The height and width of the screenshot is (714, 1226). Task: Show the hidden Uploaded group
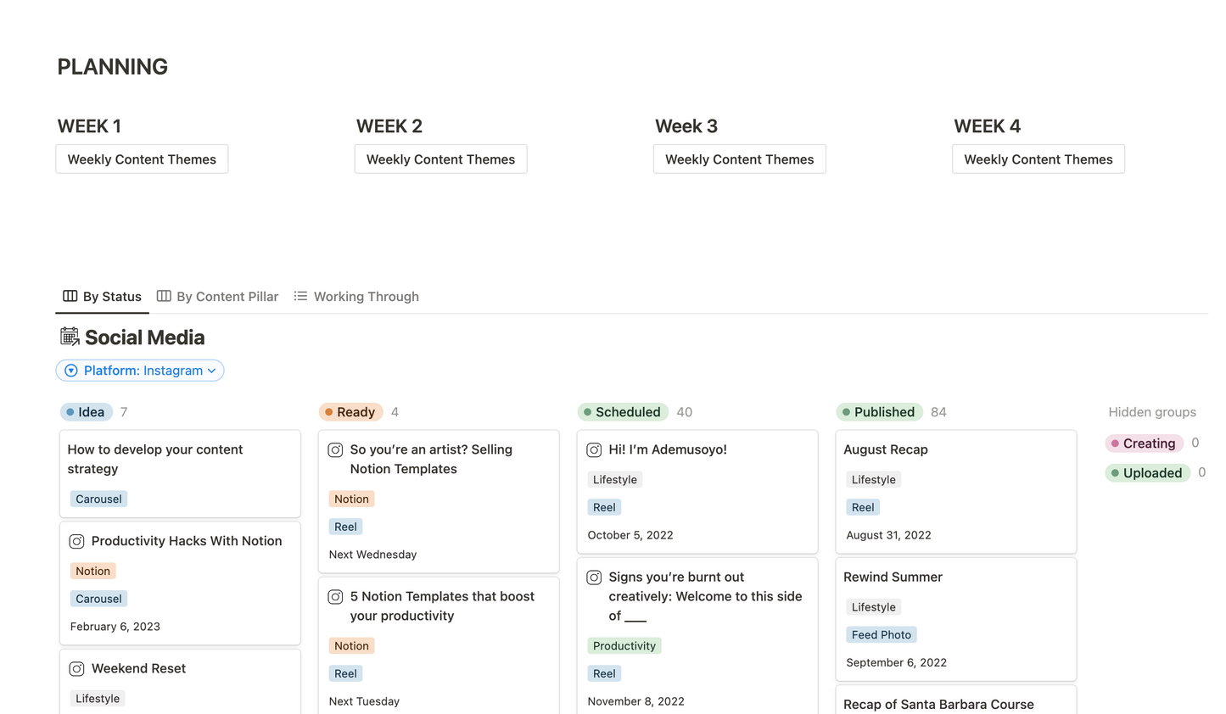pyautogui.click(x=1147, y=473)
